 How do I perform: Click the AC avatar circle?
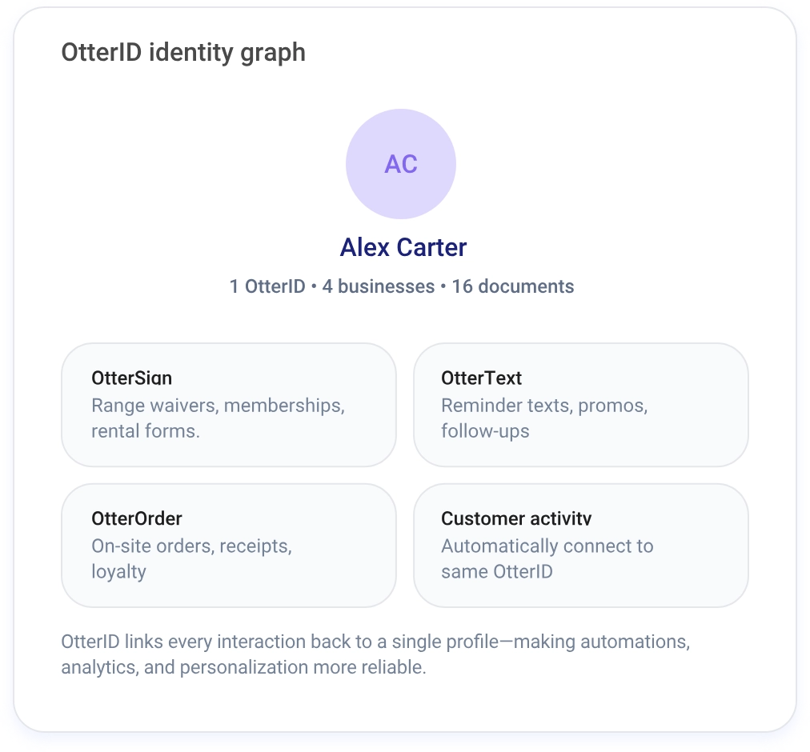pos(401,164)
